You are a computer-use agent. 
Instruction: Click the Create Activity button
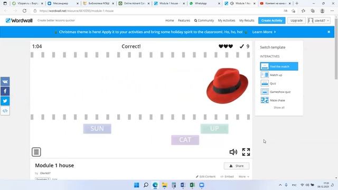click(x=272, y=21)
